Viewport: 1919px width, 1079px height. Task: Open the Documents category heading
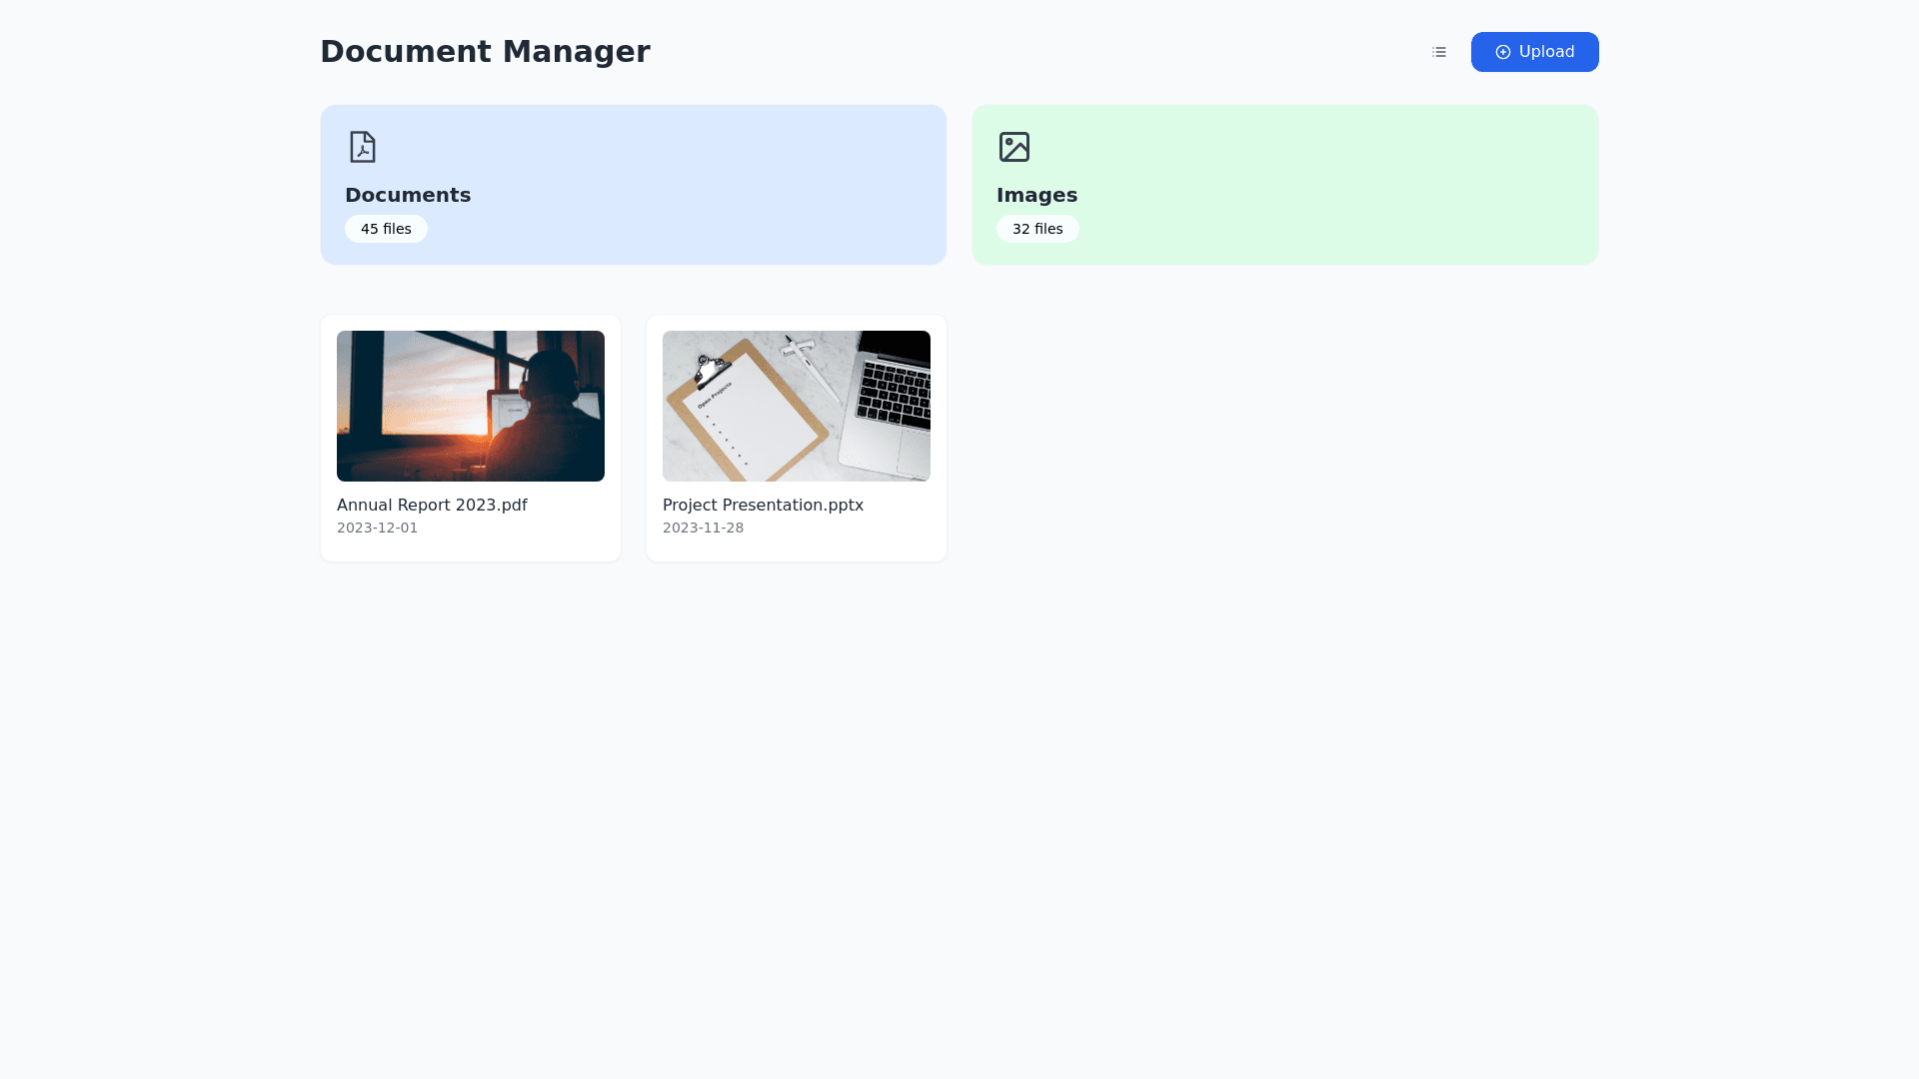(x=408, y=195)
